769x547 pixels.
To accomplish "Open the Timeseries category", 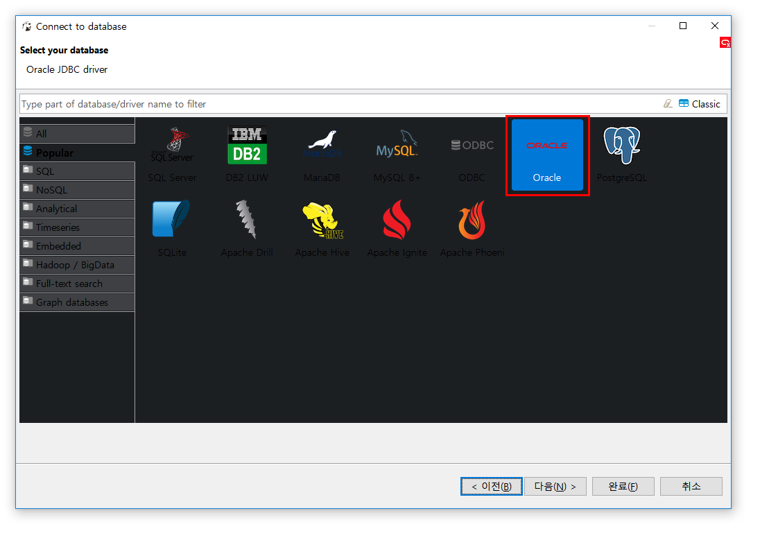I will click(77, 227).
